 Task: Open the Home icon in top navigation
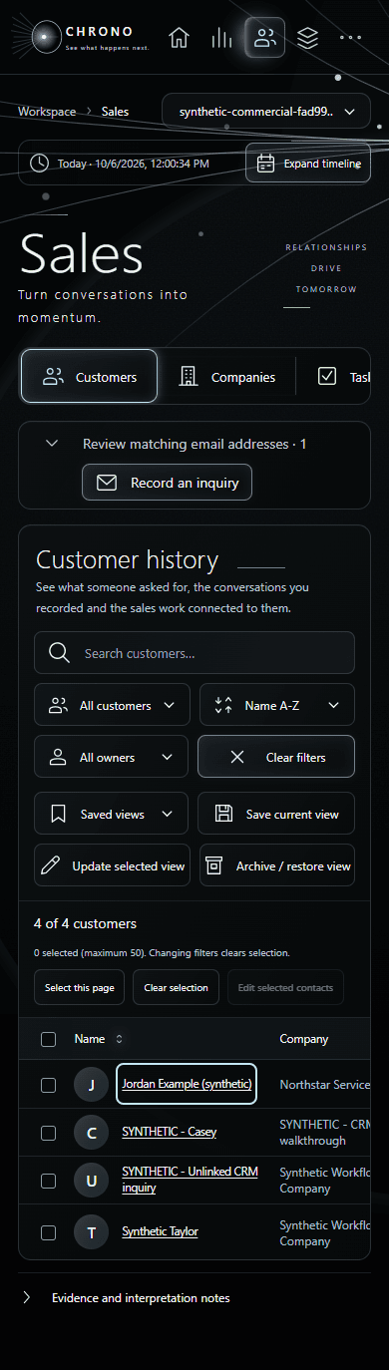(x=179, y=38)
